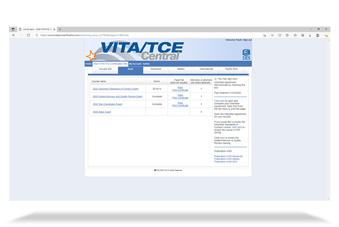Click the page scrollbar down arrow
This screenshot has height=227, width=339.
click(x=329, y=199)
